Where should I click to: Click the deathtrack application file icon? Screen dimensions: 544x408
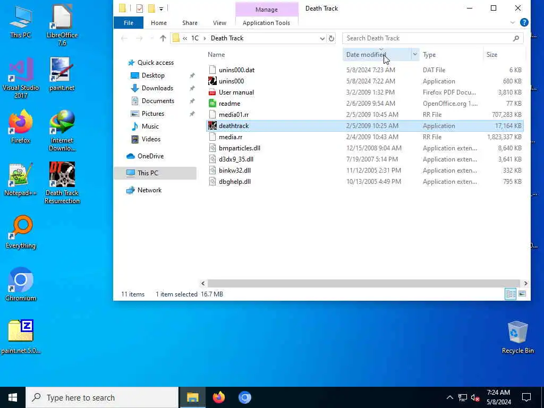212,125
